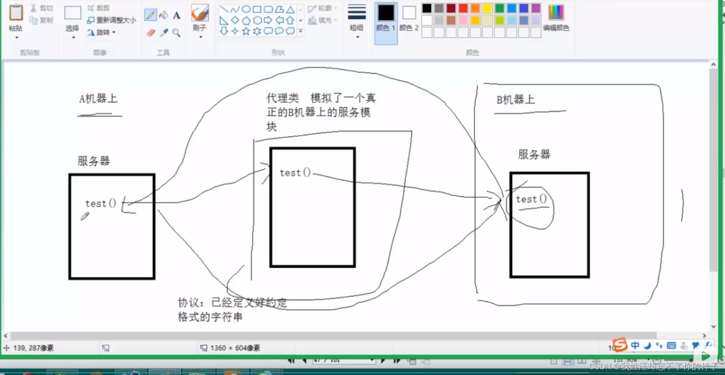Choose the Rounded rectangle shape

268,9
